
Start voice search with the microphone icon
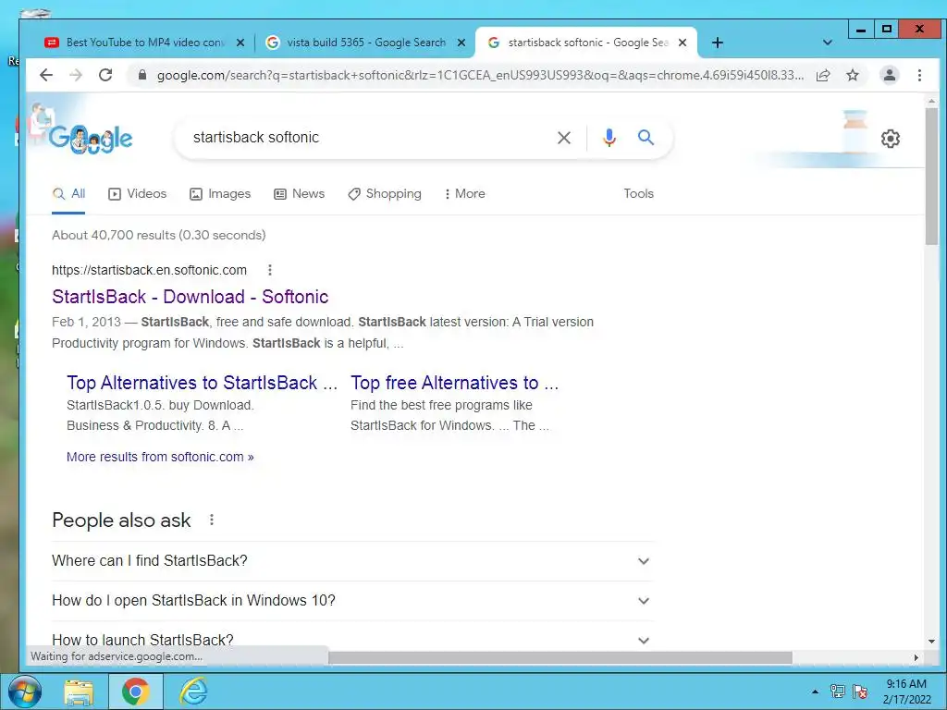[609, 138]
